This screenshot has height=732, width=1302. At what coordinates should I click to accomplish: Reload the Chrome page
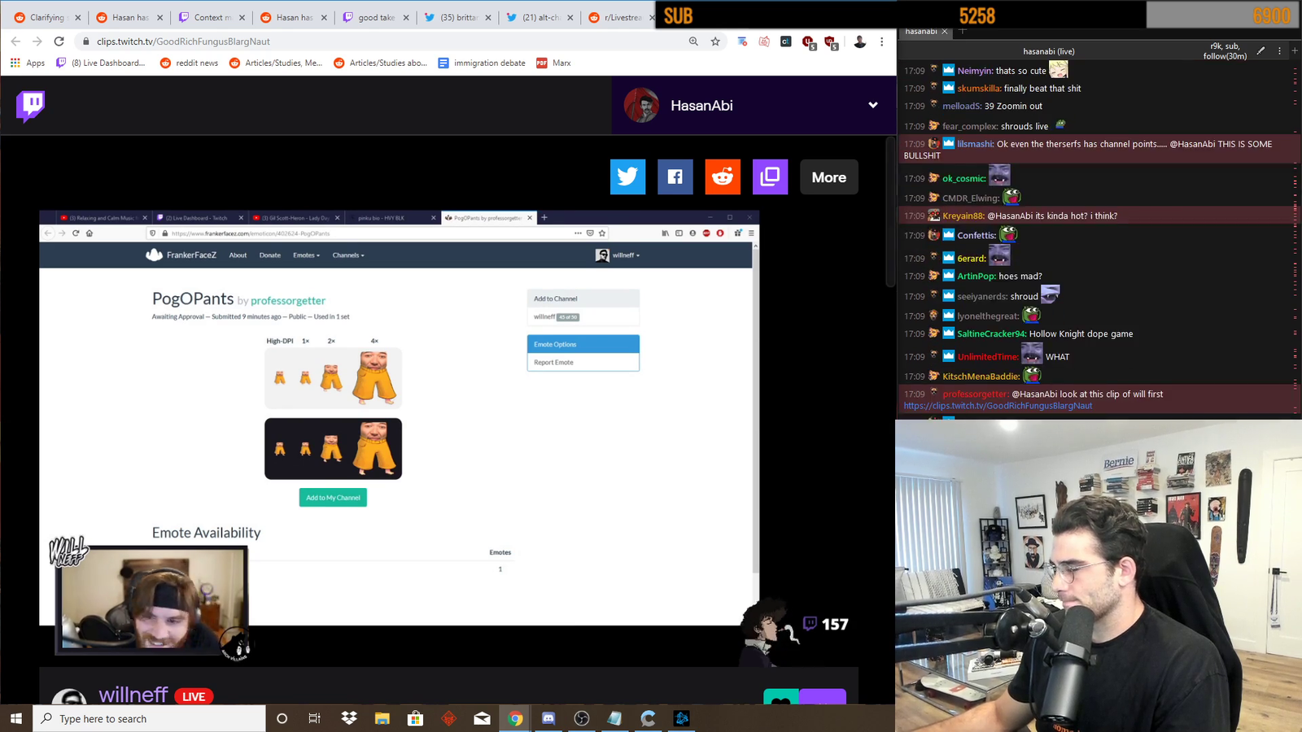pos(59,41)
